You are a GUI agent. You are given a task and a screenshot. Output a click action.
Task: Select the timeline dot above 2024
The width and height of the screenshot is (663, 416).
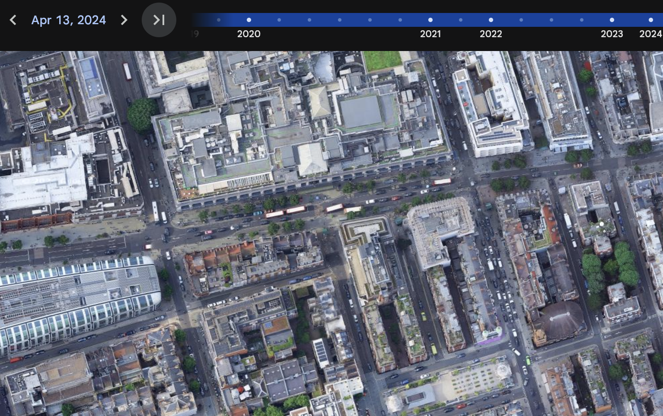coord(651,20)
